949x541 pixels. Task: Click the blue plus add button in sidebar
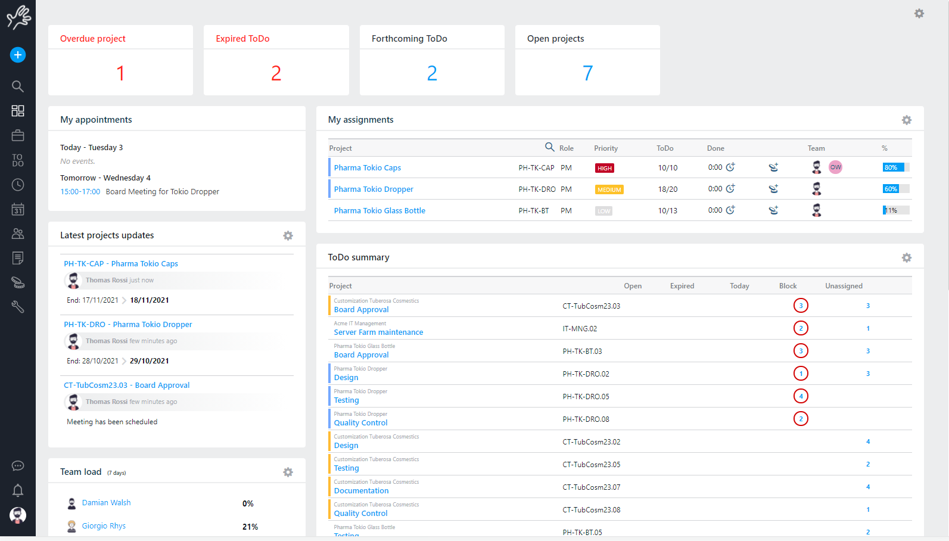[x=18, y=55]
